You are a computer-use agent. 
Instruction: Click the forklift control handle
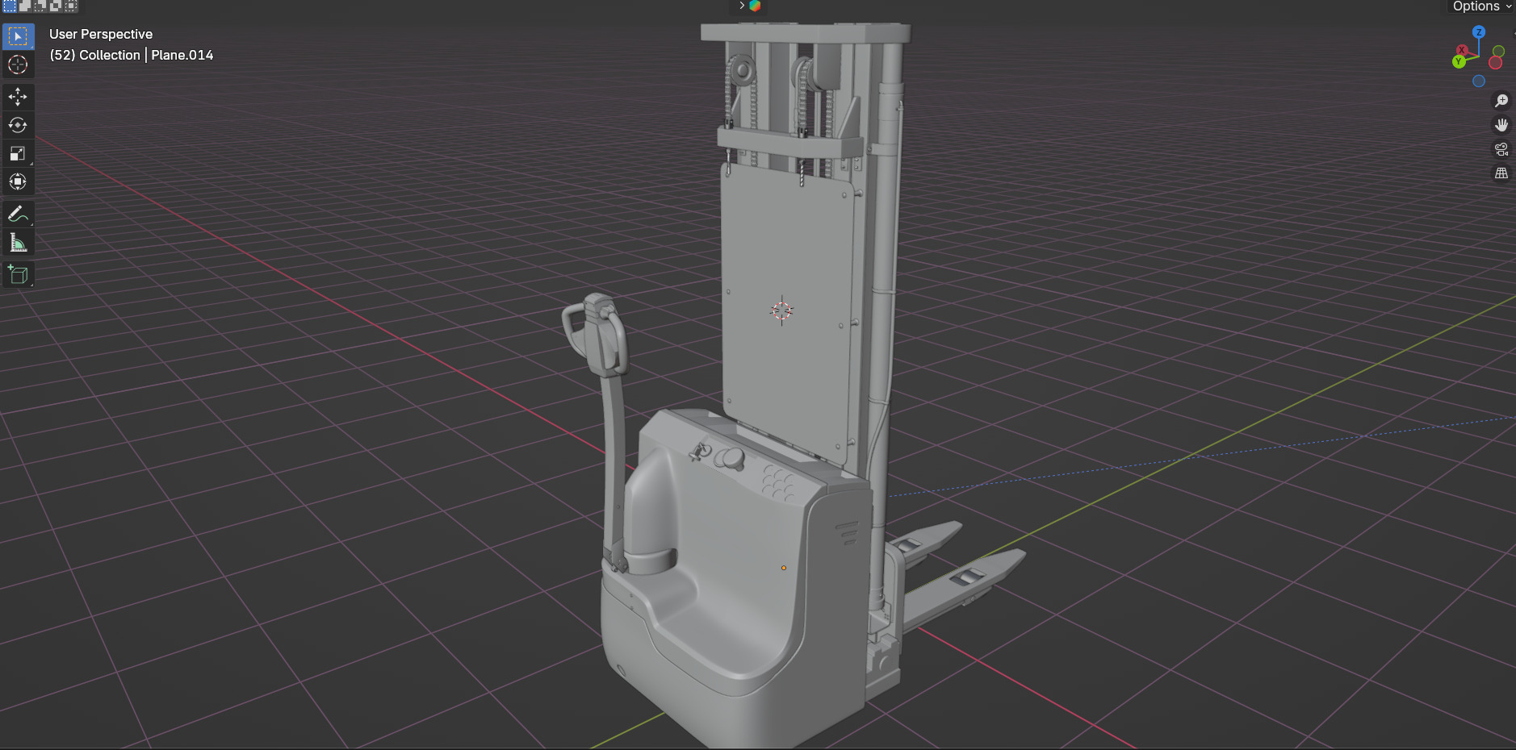[x=596, y=335]
